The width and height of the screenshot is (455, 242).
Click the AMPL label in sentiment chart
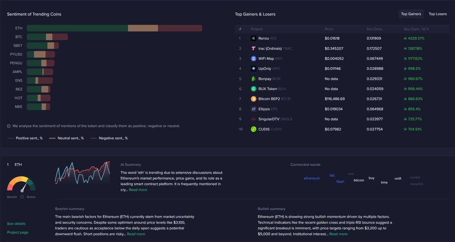click(17, 72)
